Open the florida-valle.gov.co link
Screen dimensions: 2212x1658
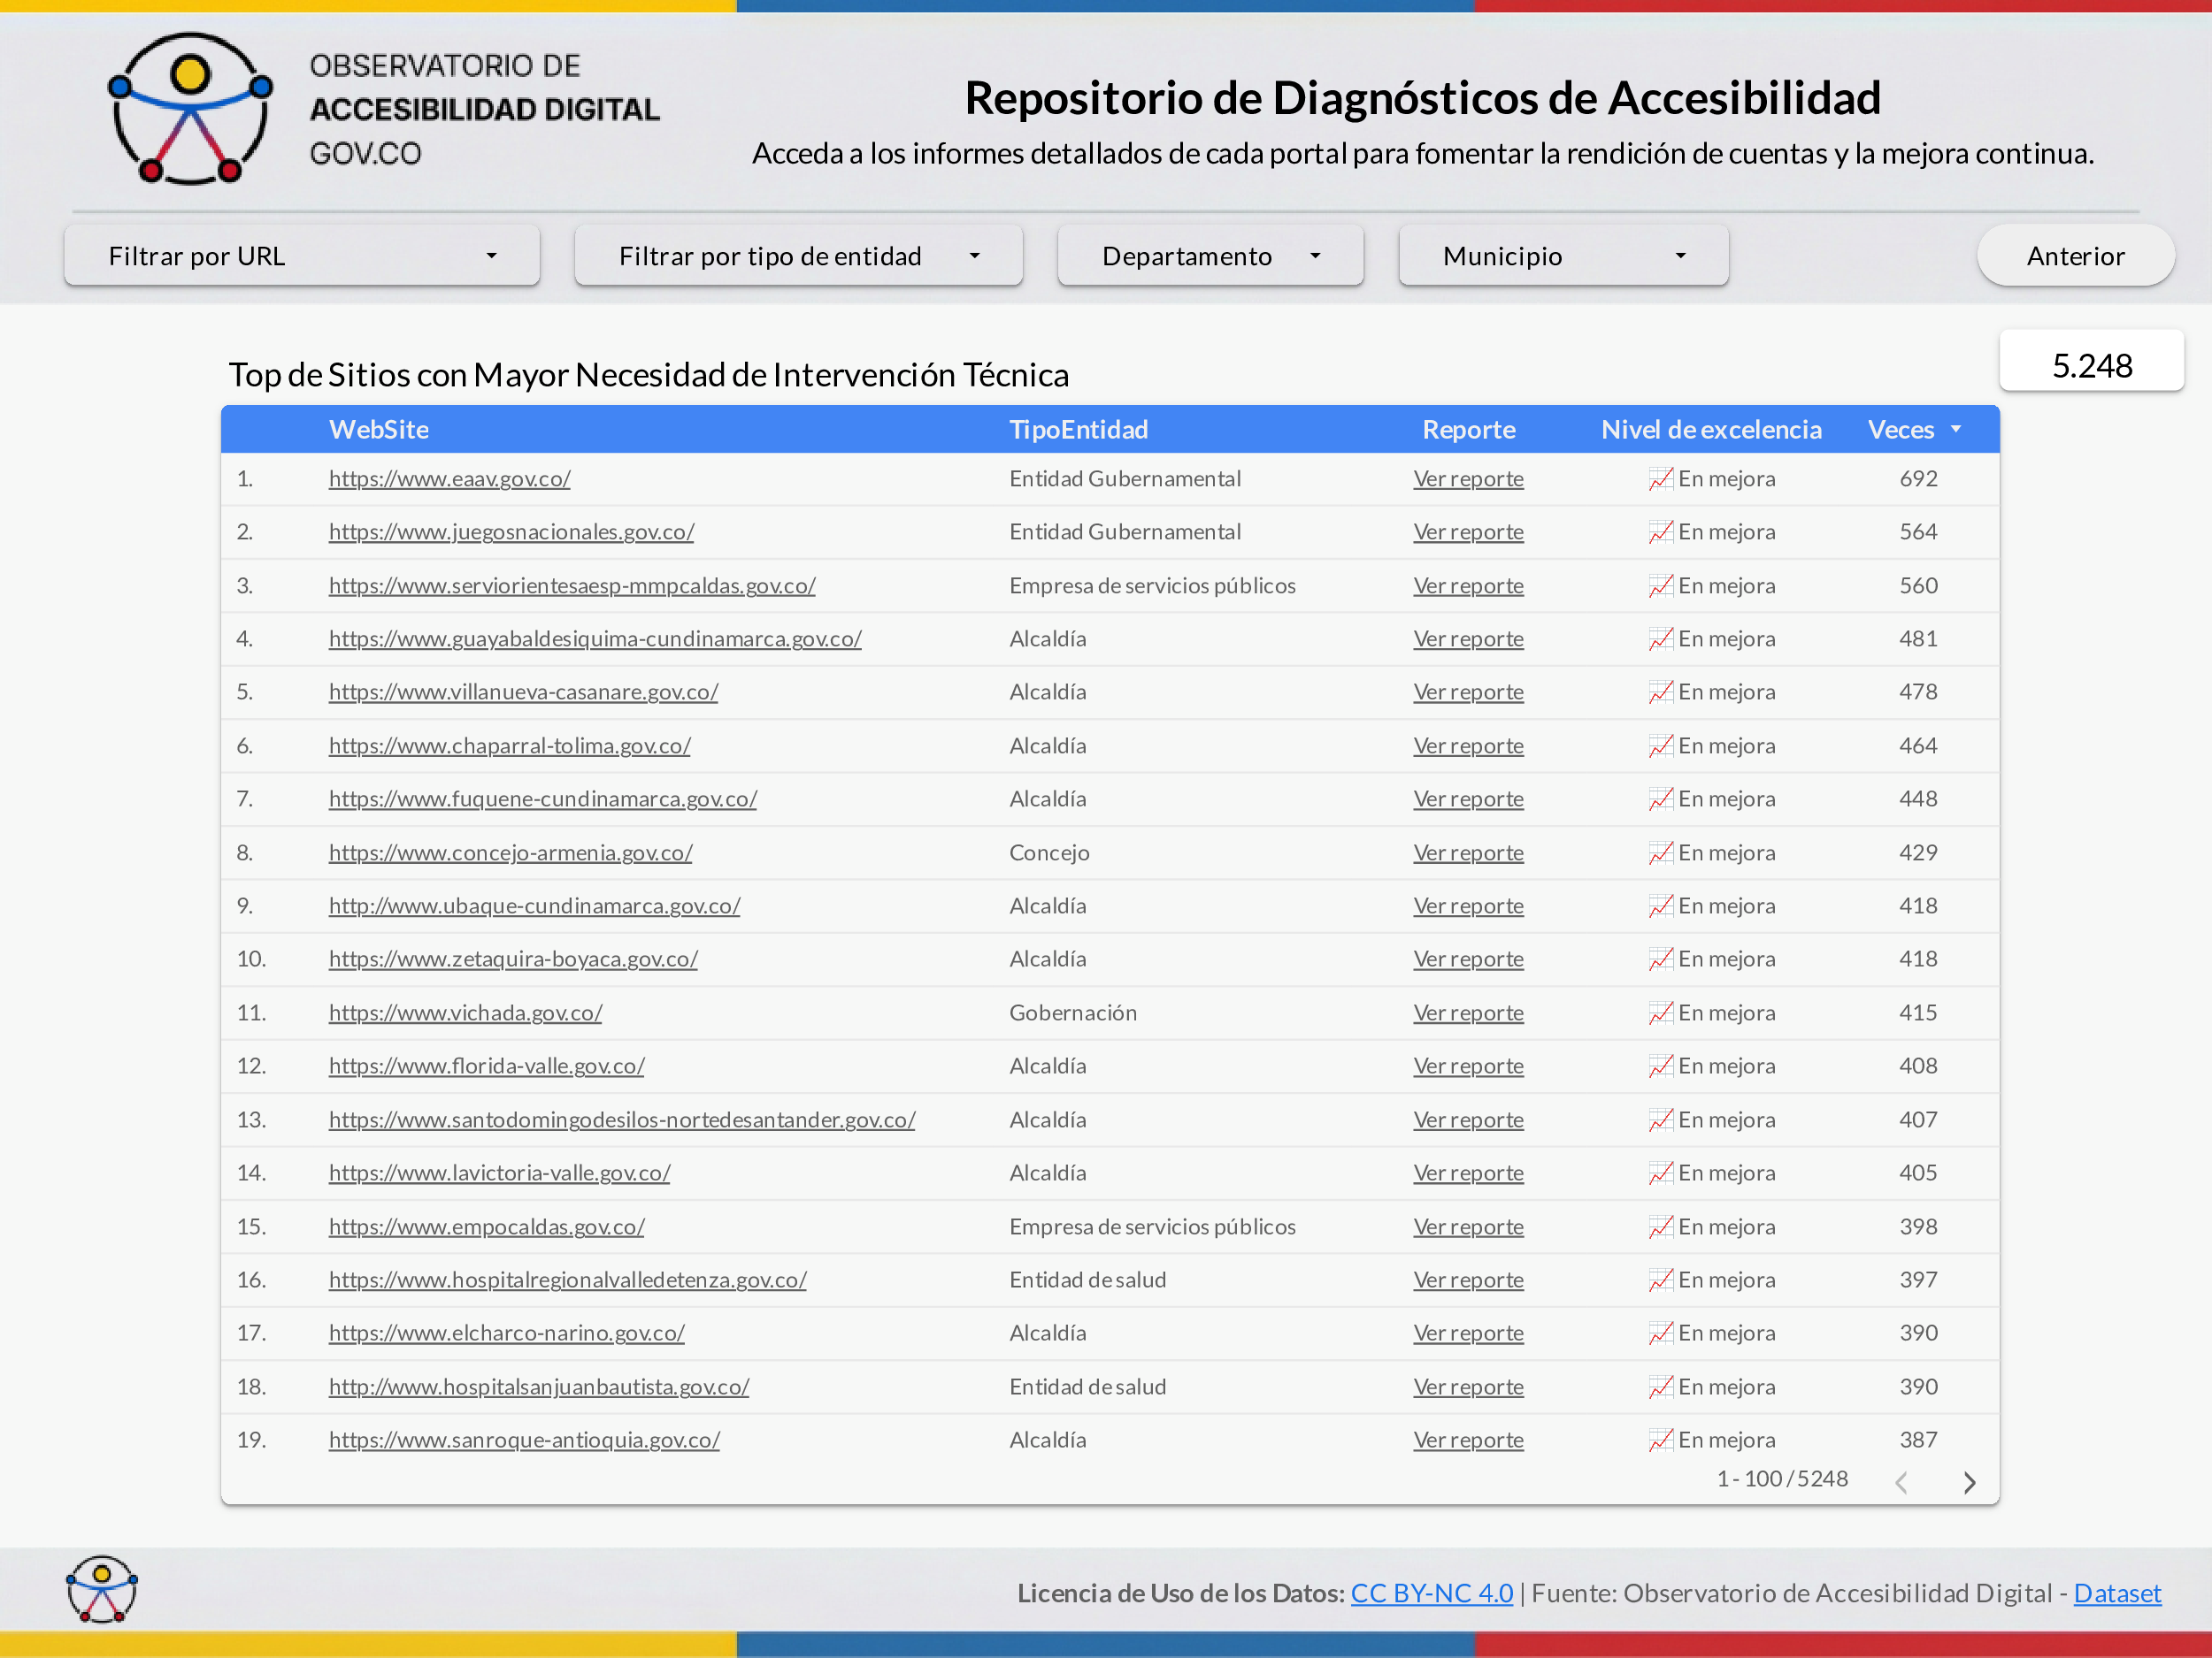[486, 1066]
